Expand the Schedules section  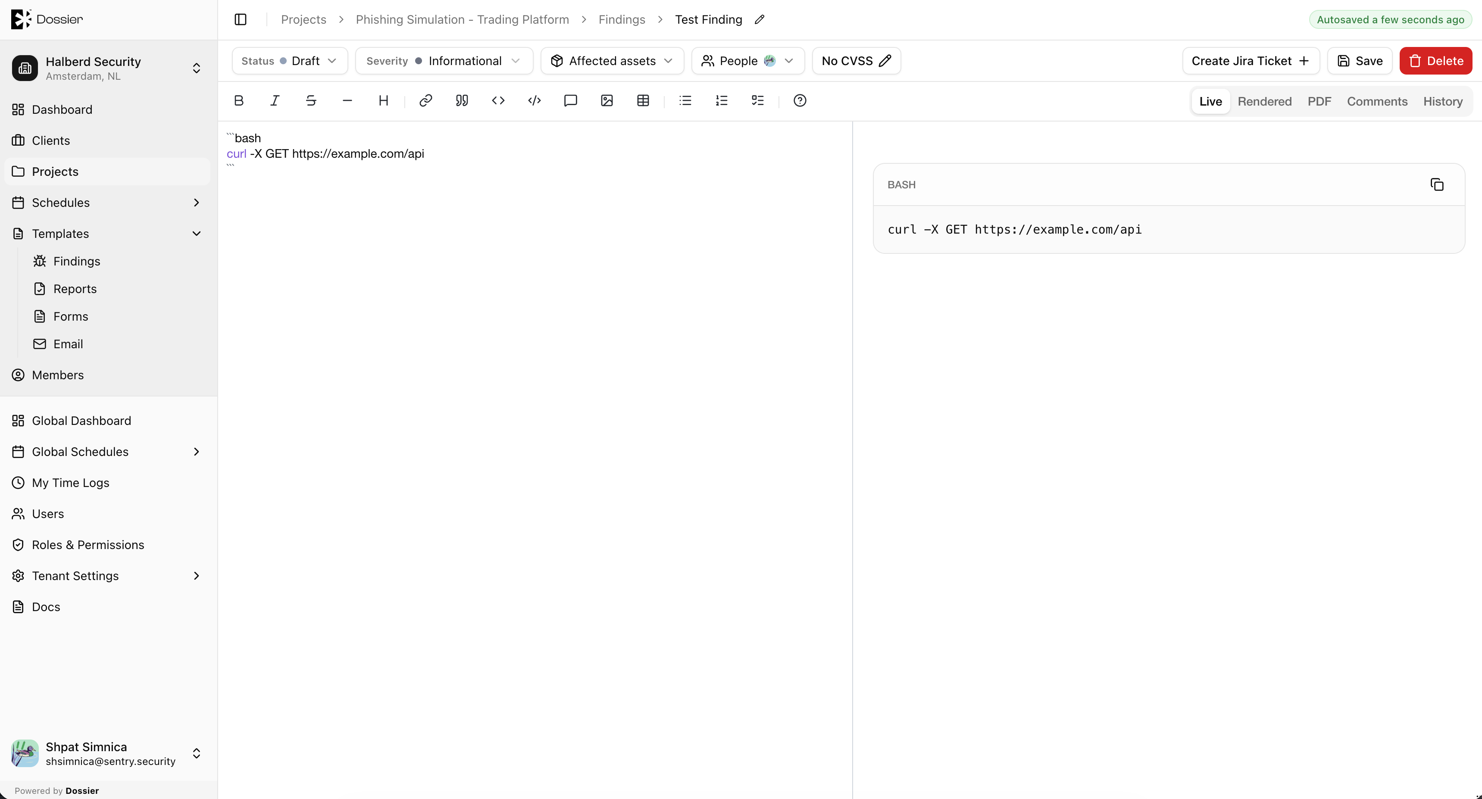coord(197,203)
